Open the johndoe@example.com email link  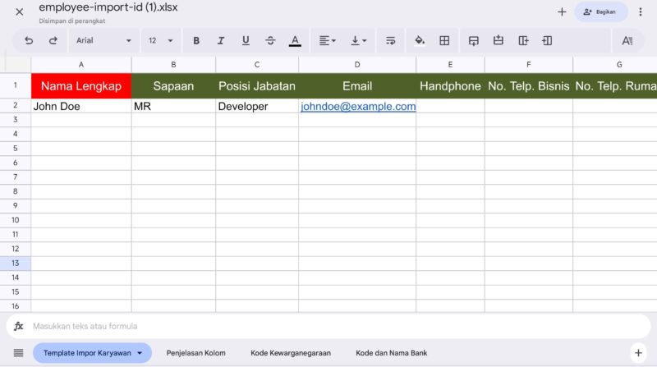coord(358,106)
